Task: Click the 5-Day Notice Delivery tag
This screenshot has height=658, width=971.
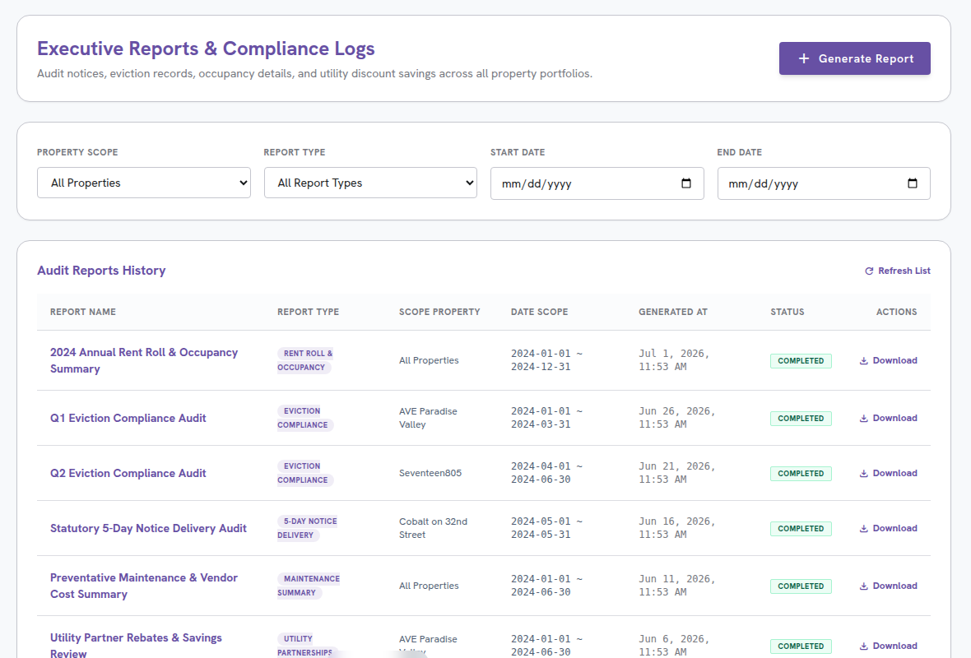Action: click(308, 528)
